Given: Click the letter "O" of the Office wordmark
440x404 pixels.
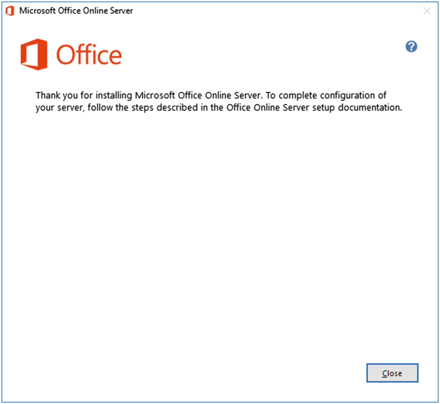Looking at the screenshot, I should (66, 55).
